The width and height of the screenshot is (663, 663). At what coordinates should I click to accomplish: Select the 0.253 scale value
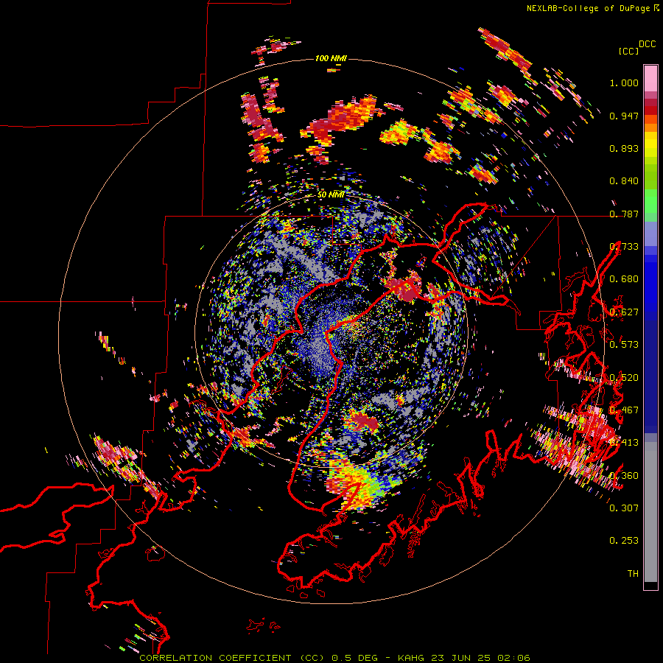[624, 541]
